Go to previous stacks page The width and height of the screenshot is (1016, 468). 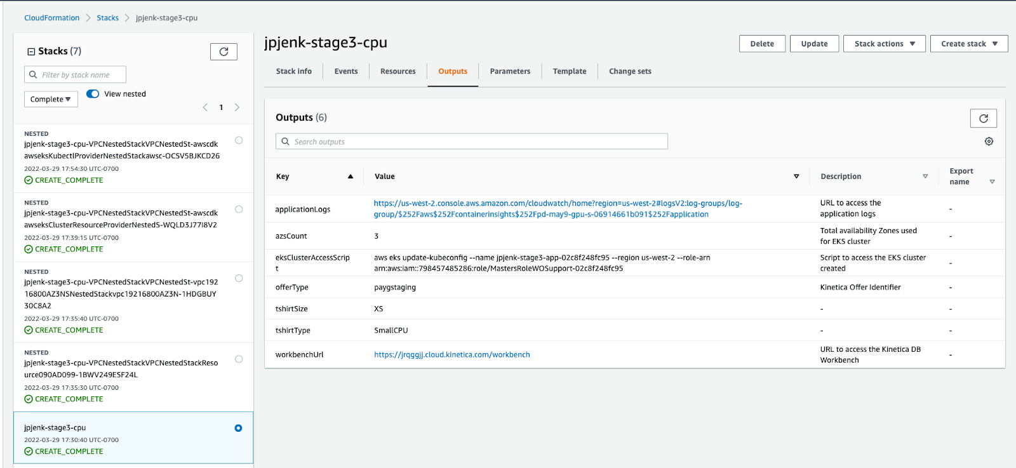pos(205,107)
